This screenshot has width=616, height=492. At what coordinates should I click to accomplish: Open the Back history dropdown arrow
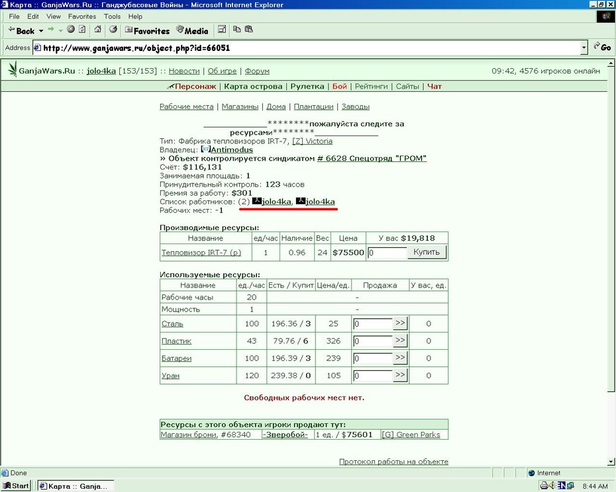coord(41,30)
